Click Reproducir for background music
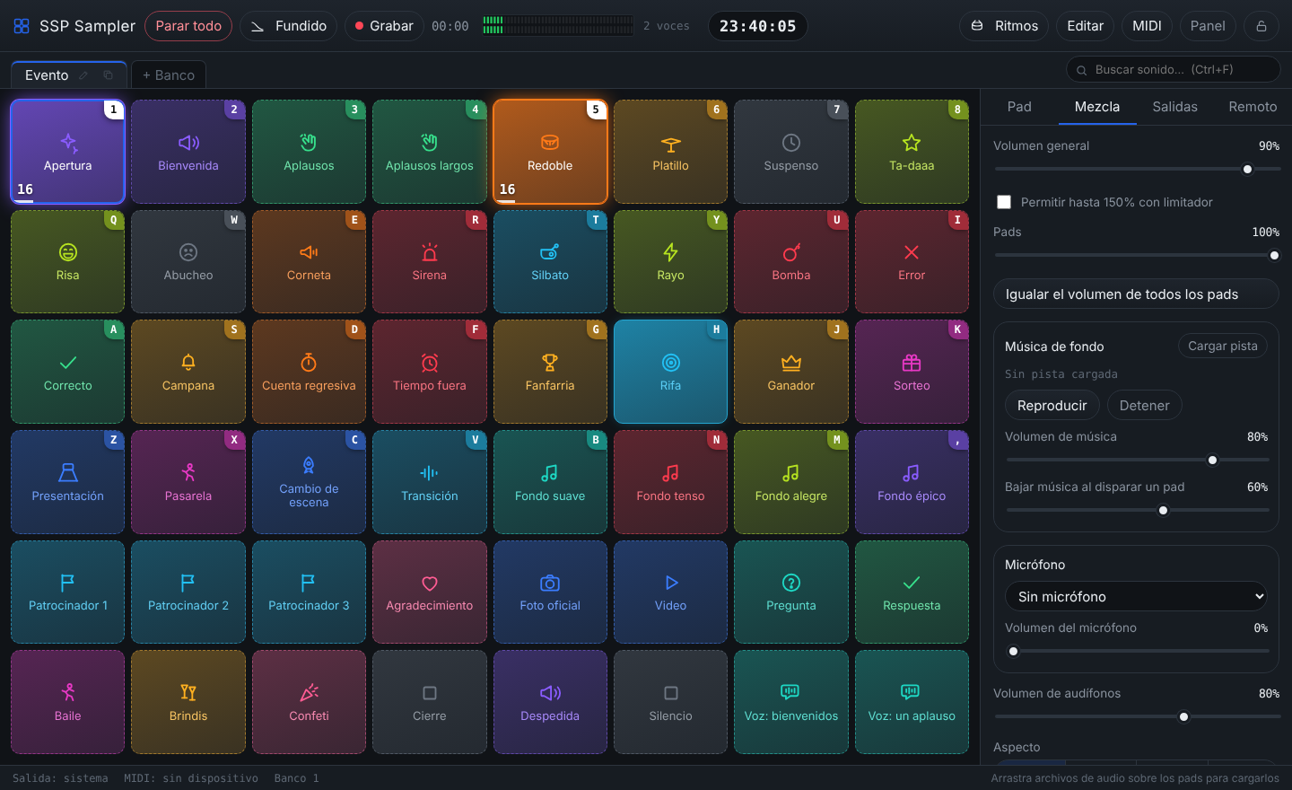The image size is (1292, 790). click(x=1052, y=405)
